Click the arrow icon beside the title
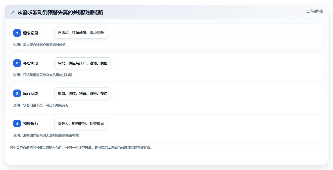 tap(13, 12)
